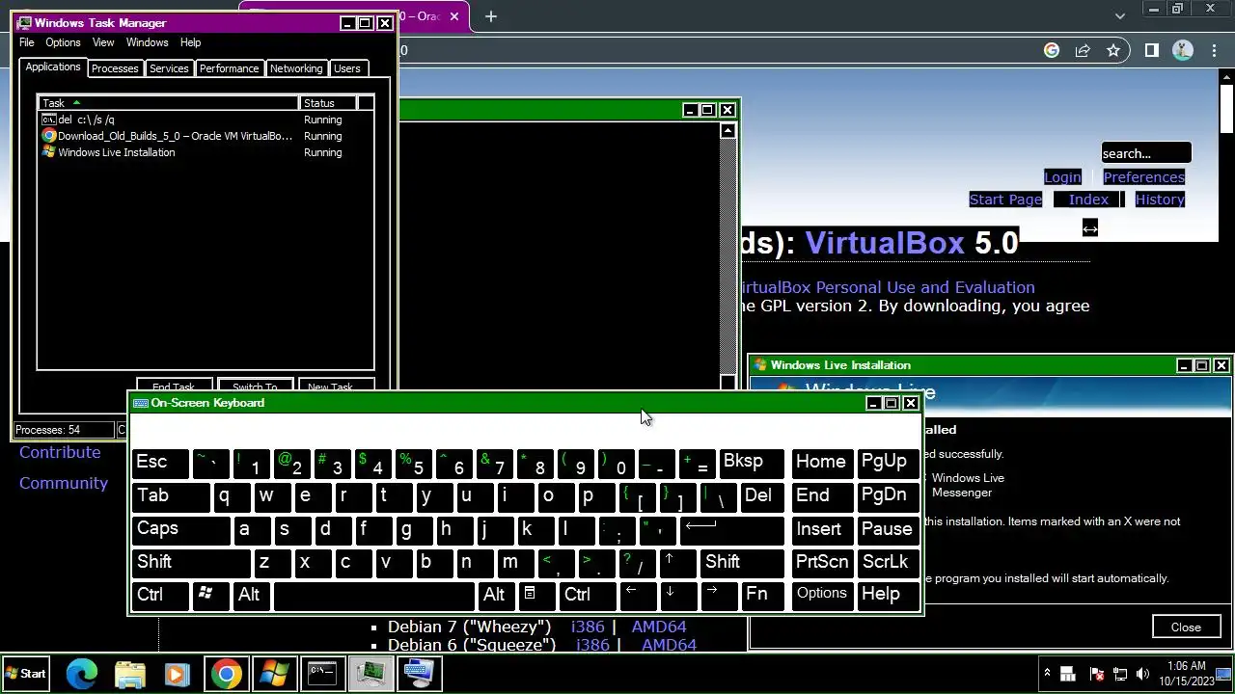Toggle Caps key on On-Screen Keyboard
Viewport: 1235px width, 694px height.
[180, 530]
